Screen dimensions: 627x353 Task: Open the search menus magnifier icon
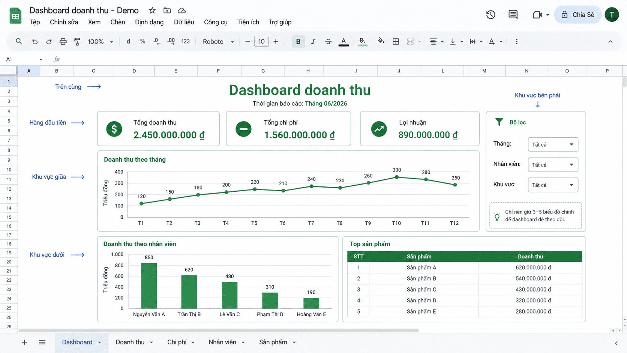[19, 41]
